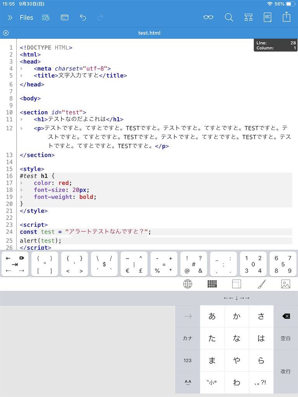
Task: Tap the た kana key
Action: 212,338
